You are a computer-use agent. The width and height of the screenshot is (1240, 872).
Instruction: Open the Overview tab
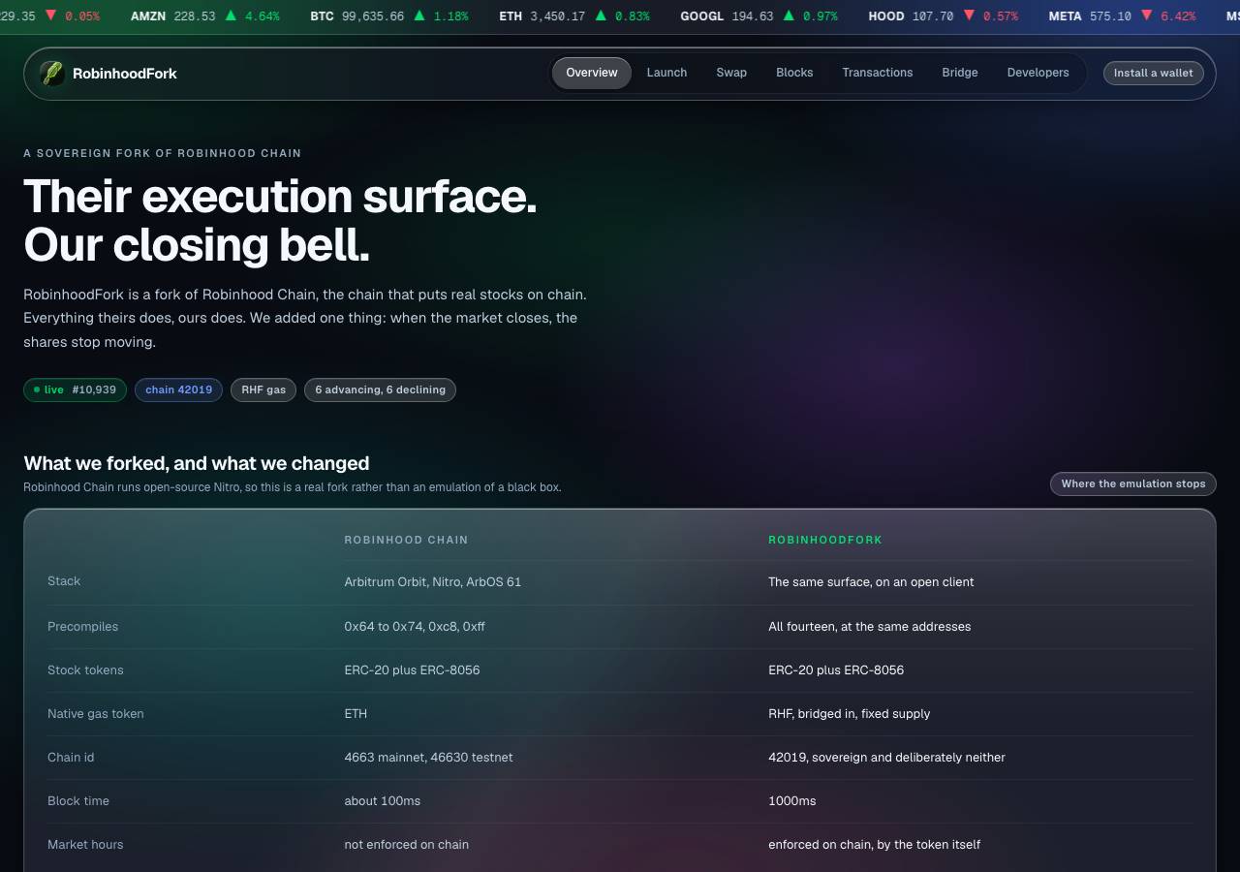click(x=592, y=73)
